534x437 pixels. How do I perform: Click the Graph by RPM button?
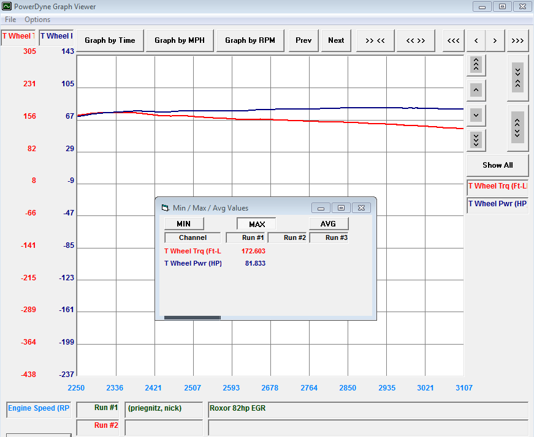250,40
